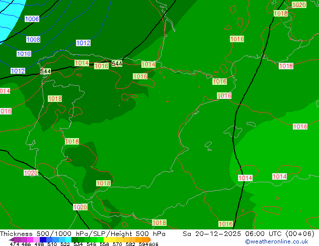Pick the cyan legend swatch above 522
The image size is (319, 246).
(x=68, y=239)
